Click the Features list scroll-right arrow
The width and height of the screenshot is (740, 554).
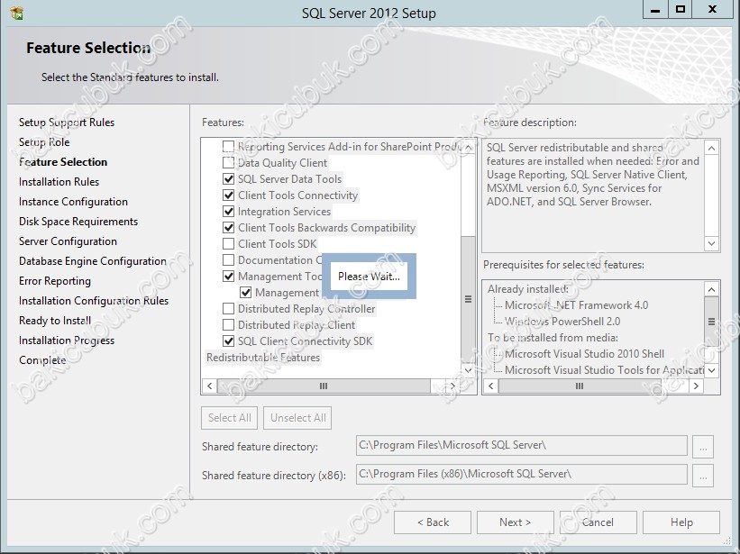pyautogui.click(x=452, y=386)
